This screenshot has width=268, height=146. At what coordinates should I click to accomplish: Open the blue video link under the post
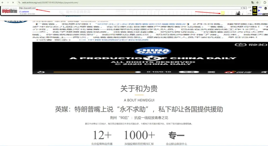(x=114, y=40)
